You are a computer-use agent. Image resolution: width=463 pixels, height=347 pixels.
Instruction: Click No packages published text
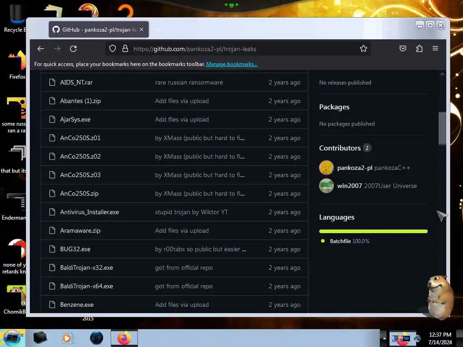(x=347, y=124)
